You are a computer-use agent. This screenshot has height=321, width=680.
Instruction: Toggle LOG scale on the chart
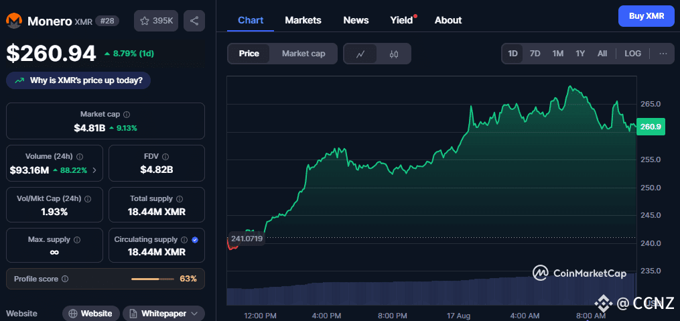[x=632, y=54]
